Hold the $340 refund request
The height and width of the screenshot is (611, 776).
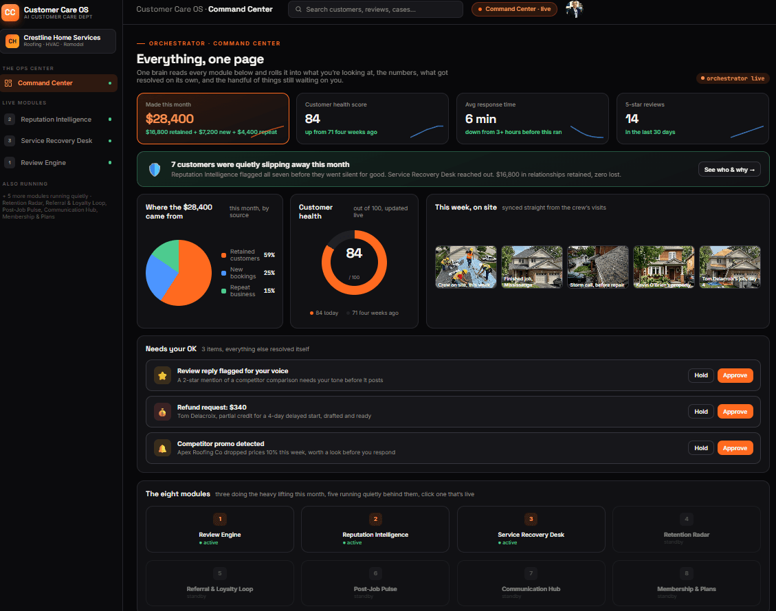coord(701,412)
